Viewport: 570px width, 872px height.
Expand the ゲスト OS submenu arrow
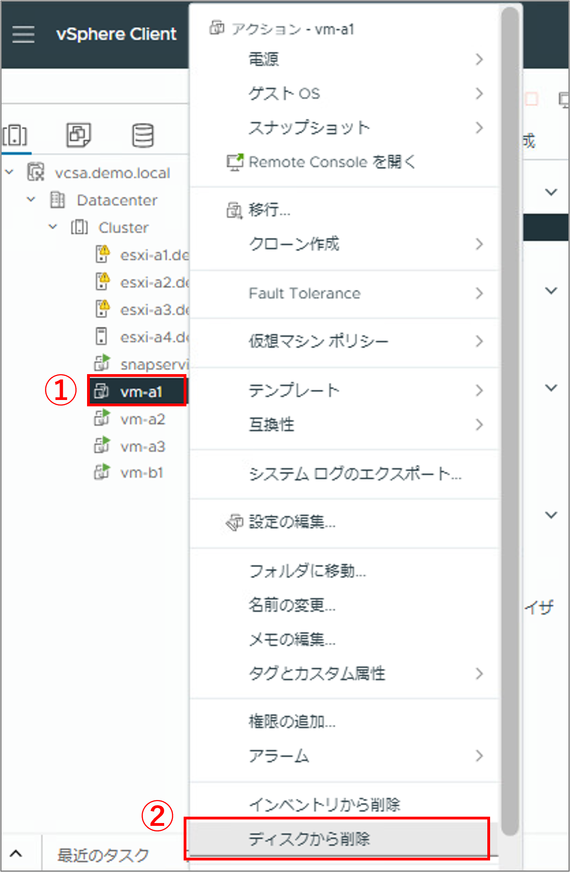pos(479,94)
